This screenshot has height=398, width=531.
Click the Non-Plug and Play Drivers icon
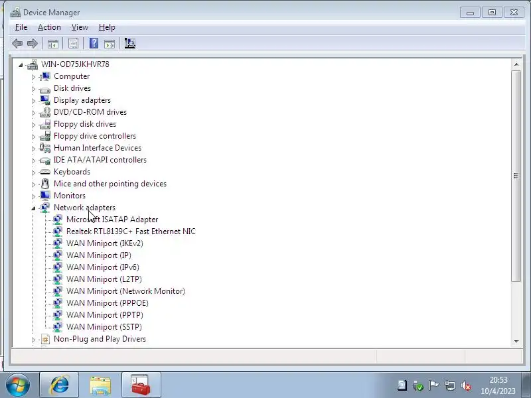45,339
